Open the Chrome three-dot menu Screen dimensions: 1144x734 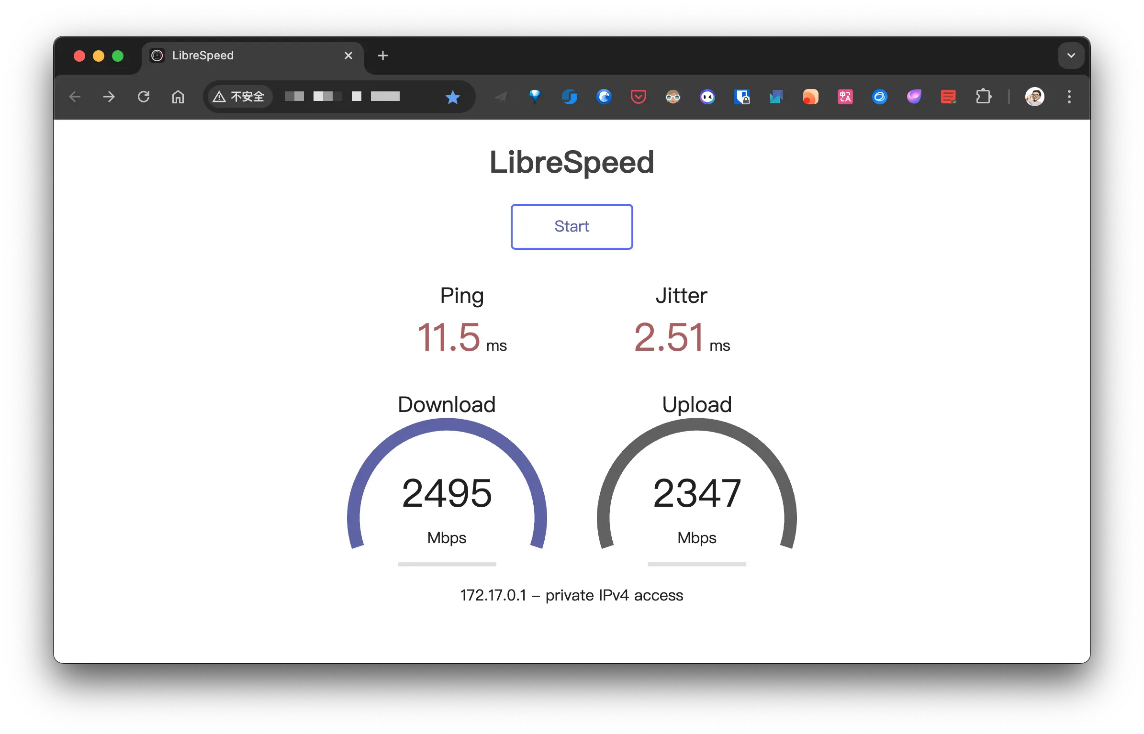coord(1069,97)
